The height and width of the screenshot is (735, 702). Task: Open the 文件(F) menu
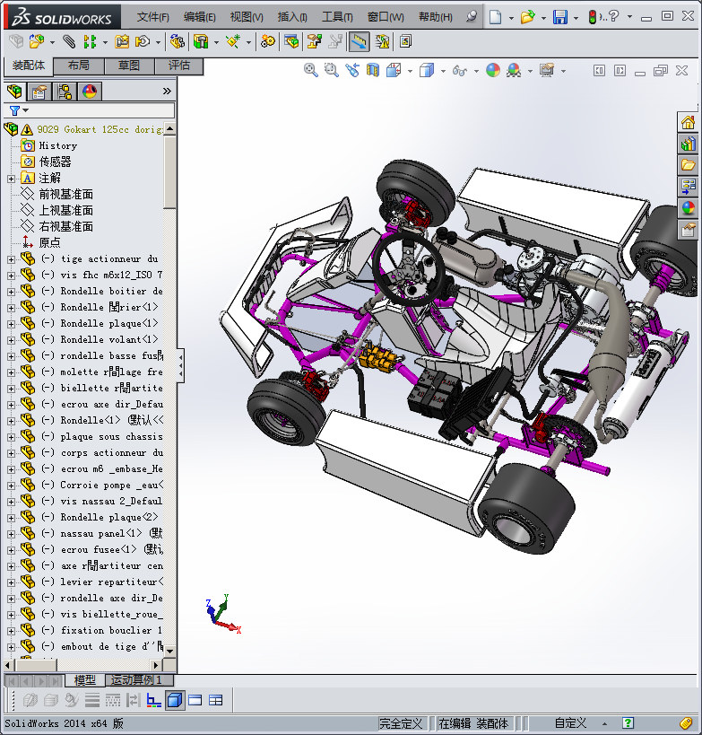pos(152,17)
